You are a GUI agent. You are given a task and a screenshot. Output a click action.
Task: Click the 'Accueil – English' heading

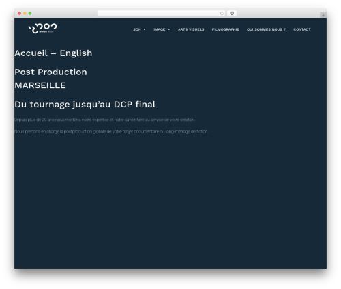(x=53, y=53)
